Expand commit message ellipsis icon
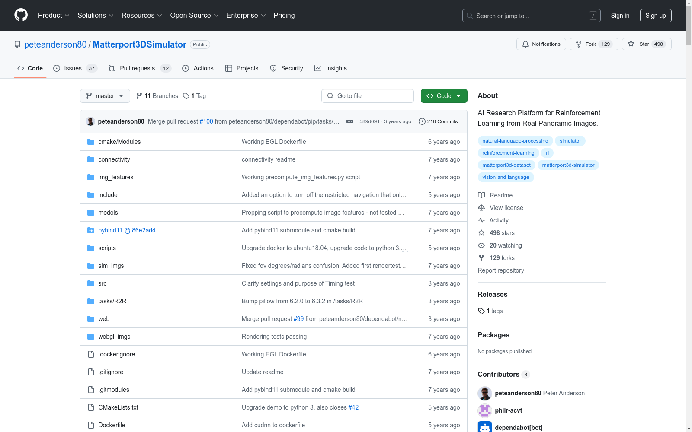Viewport: 692px width, 432px height. (350, 121)
